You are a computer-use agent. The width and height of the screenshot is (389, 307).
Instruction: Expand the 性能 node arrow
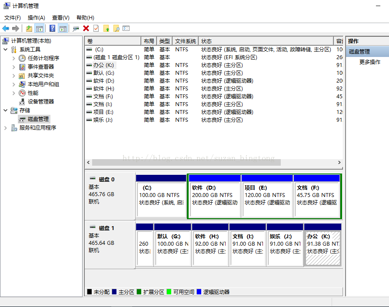(x=13, y=93)
